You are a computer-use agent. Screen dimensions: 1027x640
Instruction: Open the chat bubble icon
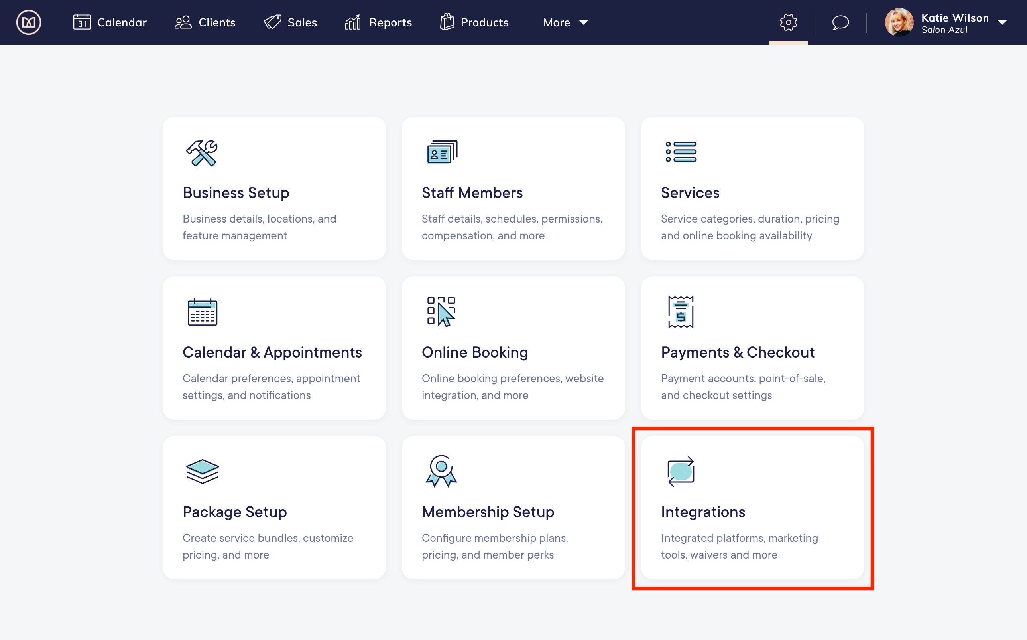(x=840, y=23)
